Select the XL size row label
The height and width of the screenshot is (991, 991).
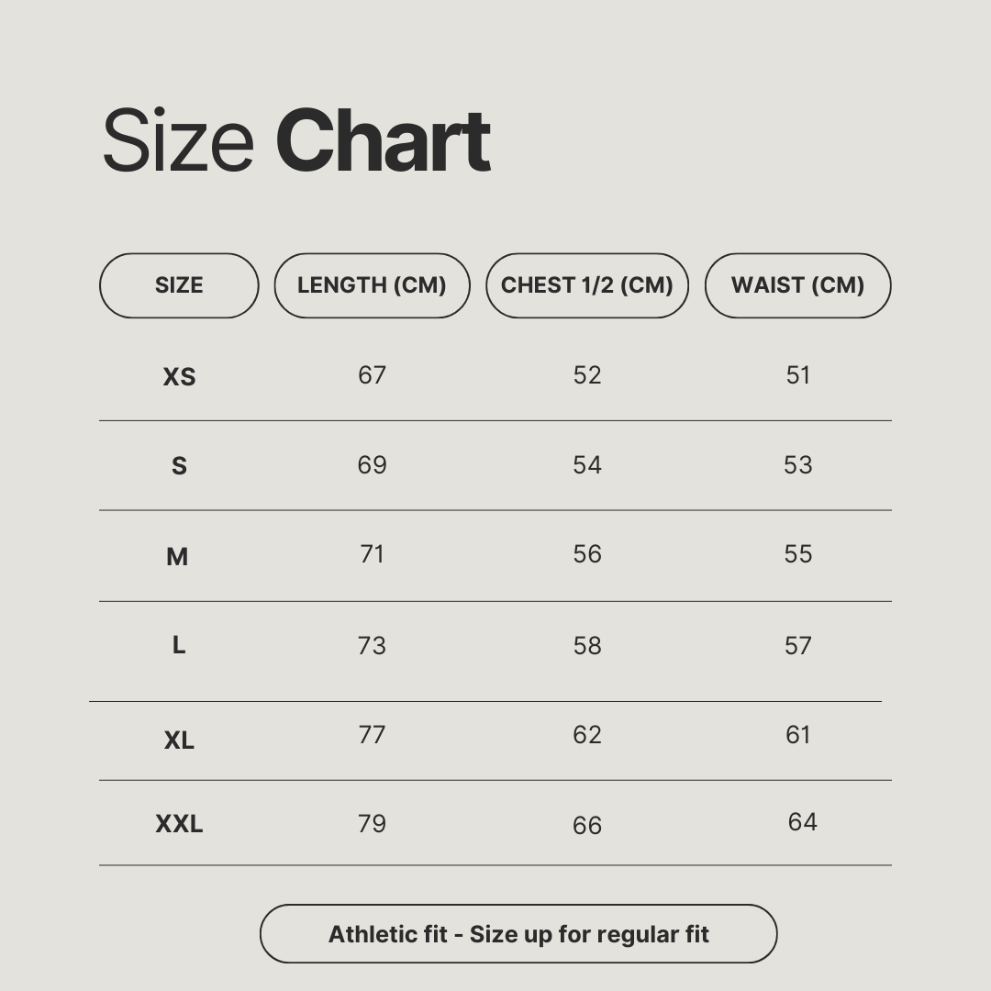pyautogui.click(x=179, y=740)
